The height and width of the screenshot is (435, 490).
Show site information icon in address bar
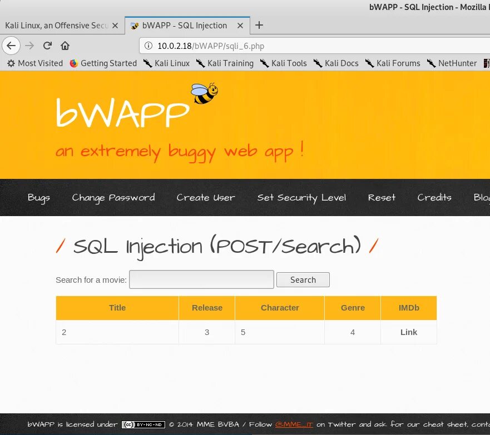click(149, 46)
